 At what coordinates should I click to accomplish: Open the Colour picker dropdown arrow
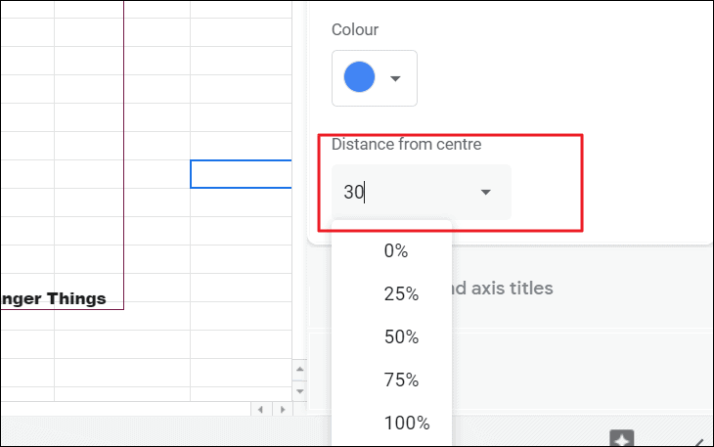395,79
